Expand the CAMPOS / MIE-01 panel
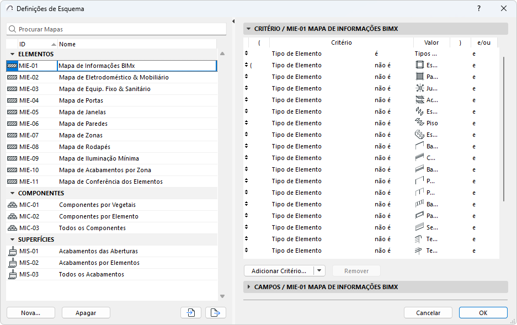 (249, 287)
